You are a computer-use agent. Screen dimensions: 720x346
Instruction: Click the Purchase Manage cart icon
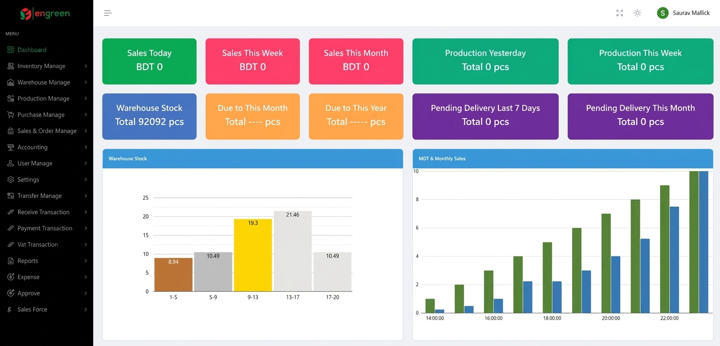[11, 115]
